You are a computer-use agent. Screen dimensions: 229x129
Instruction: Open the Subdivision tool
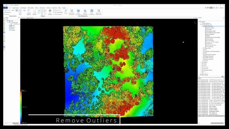[x=209, y=44]
